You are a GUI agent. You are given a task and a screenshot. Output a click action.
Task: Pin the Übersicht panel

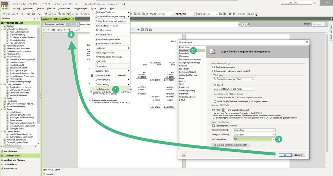(x=35, y=19)
